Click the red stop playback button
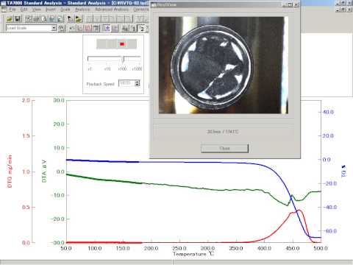This screenshot has height=265, width=353. tap(122, 44)
